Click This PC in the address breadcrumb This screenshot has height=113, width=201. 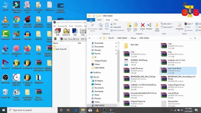point(111,38)
